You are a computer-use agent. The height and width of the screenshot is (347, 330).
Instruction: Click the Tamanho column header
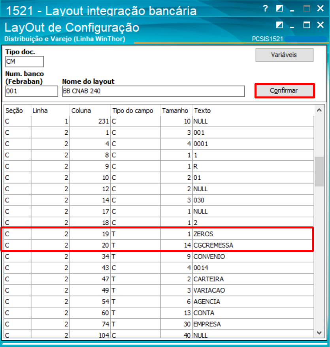tap(176, 110)
